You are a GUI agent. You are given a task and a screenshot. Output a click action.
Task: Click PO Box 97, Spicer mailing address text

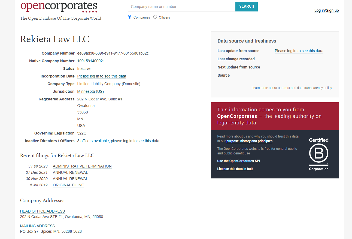[51, 231]
